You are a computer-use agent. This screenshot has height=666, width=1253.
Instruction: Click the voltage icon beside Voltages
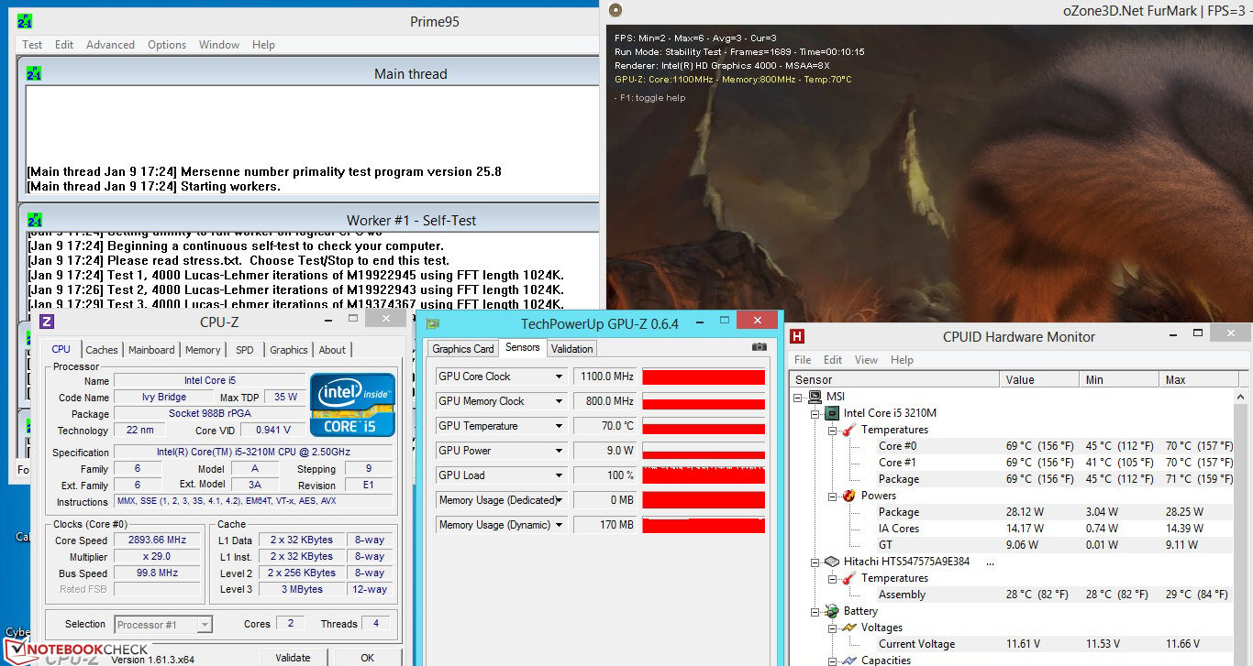[x=848, y=628]
